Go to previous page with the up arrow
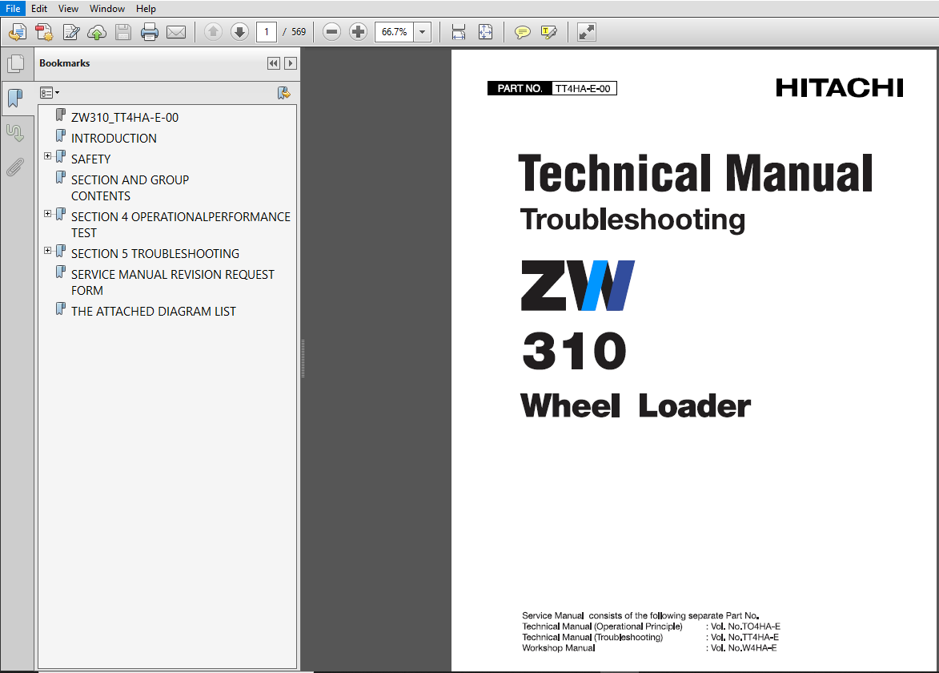This screenshot has height=673, width=939. tap(213, 32)
